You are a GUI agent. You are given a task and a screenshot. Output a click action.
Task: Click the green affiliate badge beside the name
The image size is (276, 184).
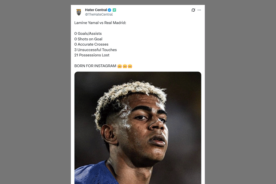click(114, 10)
